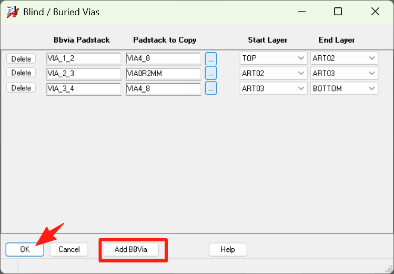Viewport: 394px width, 274px height.
Task: Open End Layer dropdown showing BOTTOM
Action: [x=344, y=88]
